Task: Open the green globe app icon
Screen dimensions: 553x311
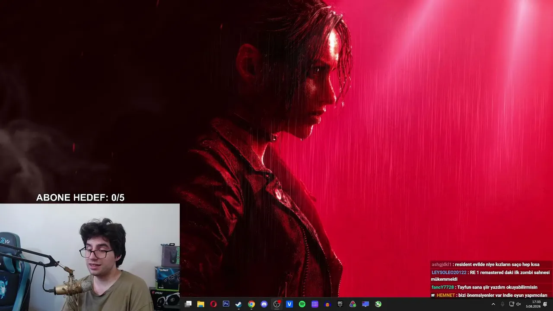Action: [x=378, y=304]
